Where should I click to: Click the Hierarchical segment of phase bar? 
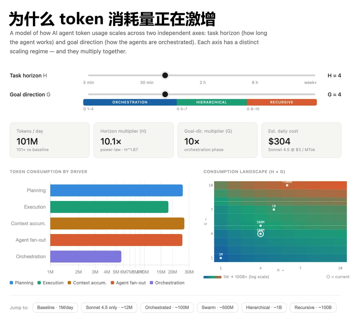(x=212, y=102)
